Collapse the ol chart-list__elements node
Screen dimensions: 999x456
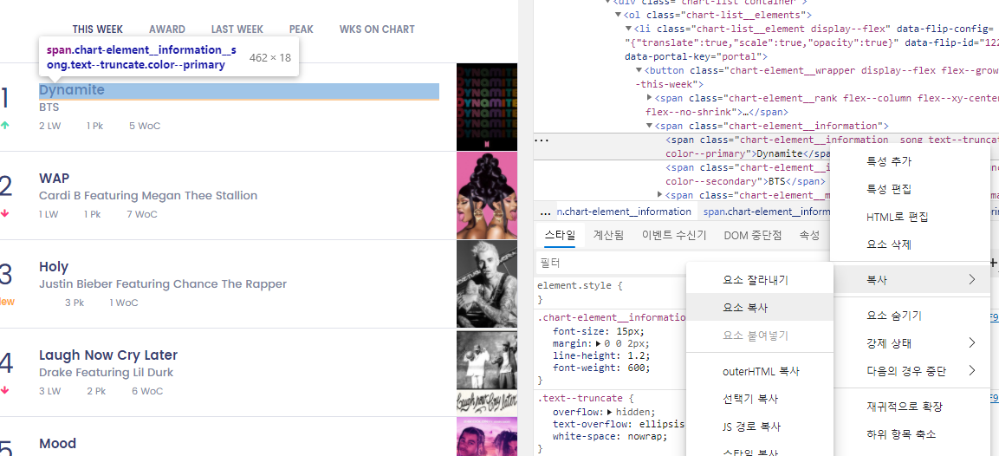coord(618,15)
